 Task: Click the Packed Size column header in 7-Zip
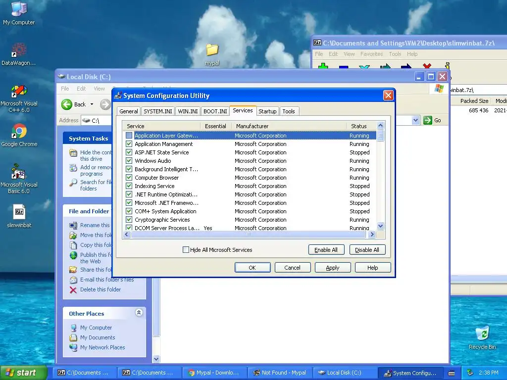pos(474,101)
